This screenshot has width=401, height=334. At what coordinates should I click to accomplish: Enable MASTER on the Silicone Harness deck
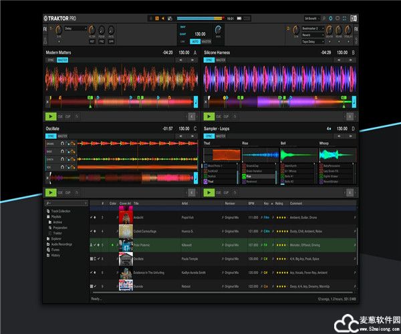[x=221, y=59]
